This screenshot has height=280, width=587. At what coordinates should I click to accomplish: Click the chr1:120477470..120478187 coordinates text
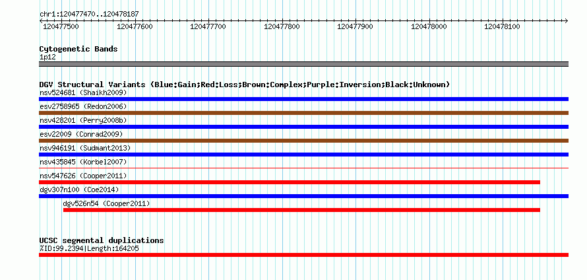[x=89, y=15]
